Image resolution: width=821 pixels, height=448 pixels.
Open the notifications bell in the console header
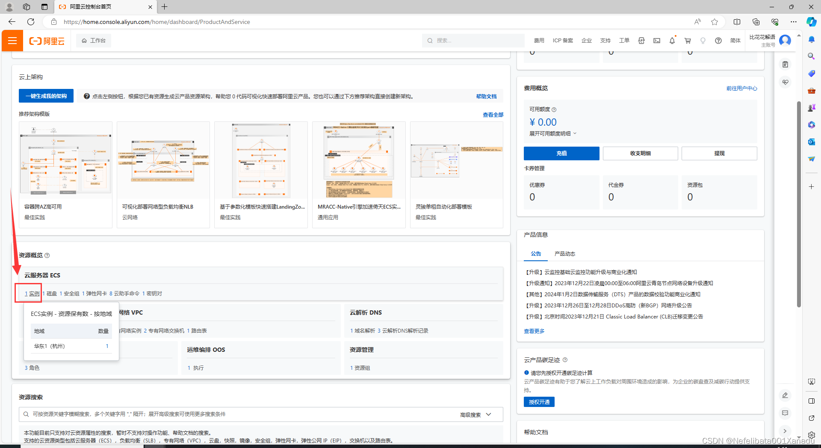[672, 41]
